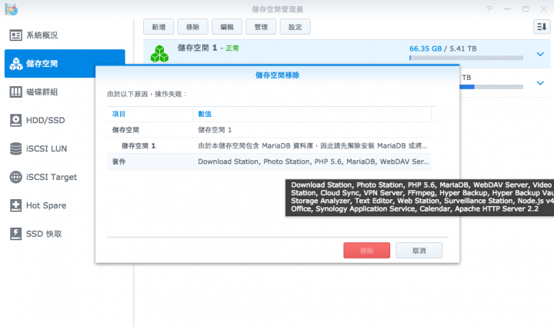This screenshot has width=554, height=327.
Task: Expand the second volume's chevron
Action: [540, 83]
